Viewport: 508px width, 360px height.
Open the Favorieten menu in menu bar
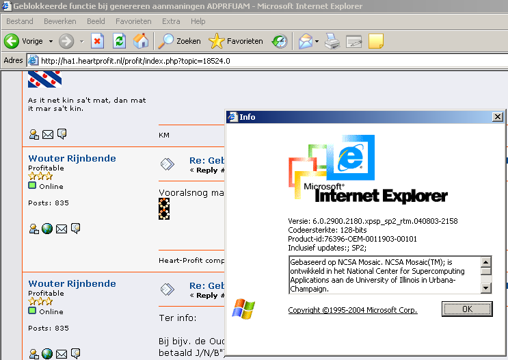tap(133, 21)
